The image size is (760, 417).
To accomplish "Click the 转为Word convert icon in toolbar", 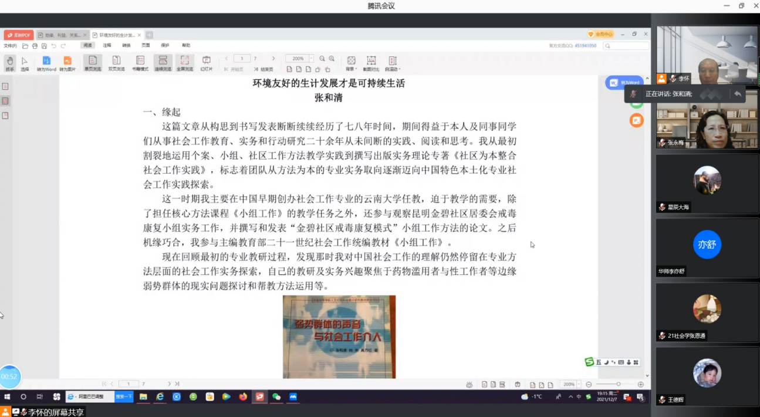I will pyautogui.click(x=46, y=62).
